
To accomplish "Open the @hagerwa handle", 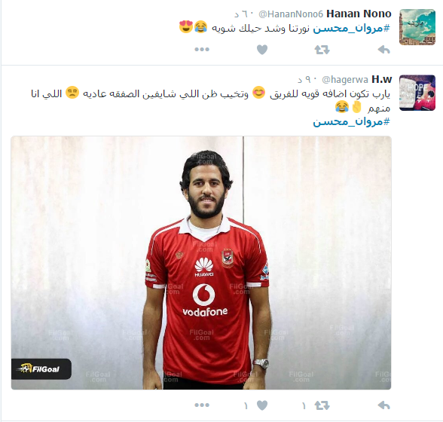I will (x=345, y=80).
